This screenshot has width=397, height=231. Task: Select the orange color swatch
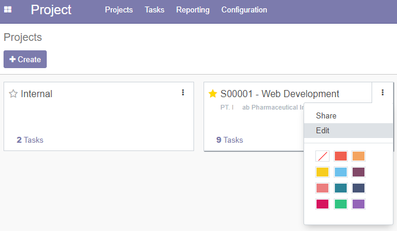click(359, 156)
